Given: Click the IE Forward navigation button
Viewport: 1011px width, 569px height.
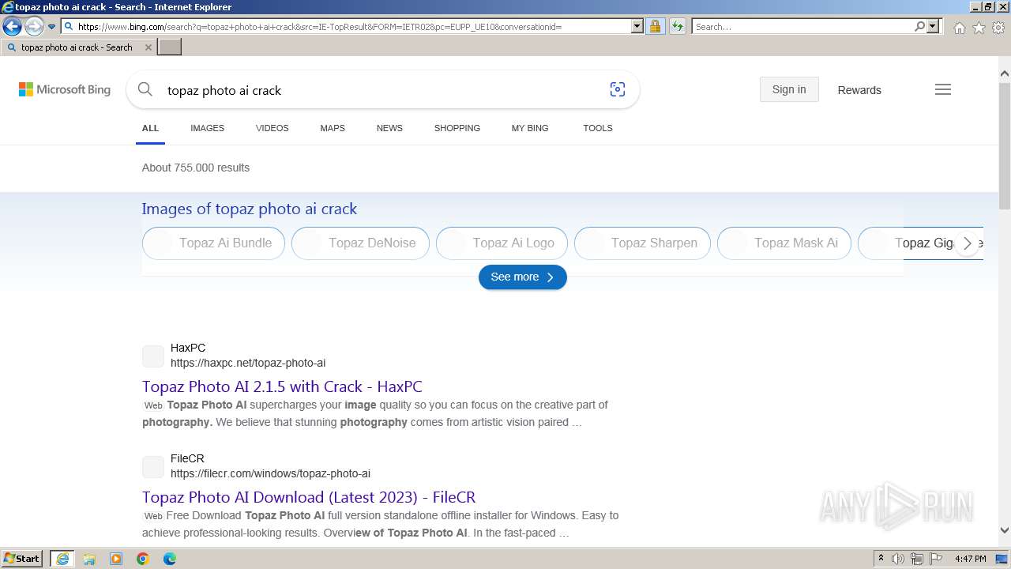Looking at the screenshot, I should click(33, 27).
